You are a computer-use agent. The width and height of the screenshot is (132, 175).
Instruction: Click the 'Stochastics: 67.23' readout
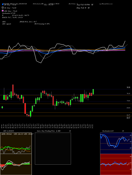(9, 13)
